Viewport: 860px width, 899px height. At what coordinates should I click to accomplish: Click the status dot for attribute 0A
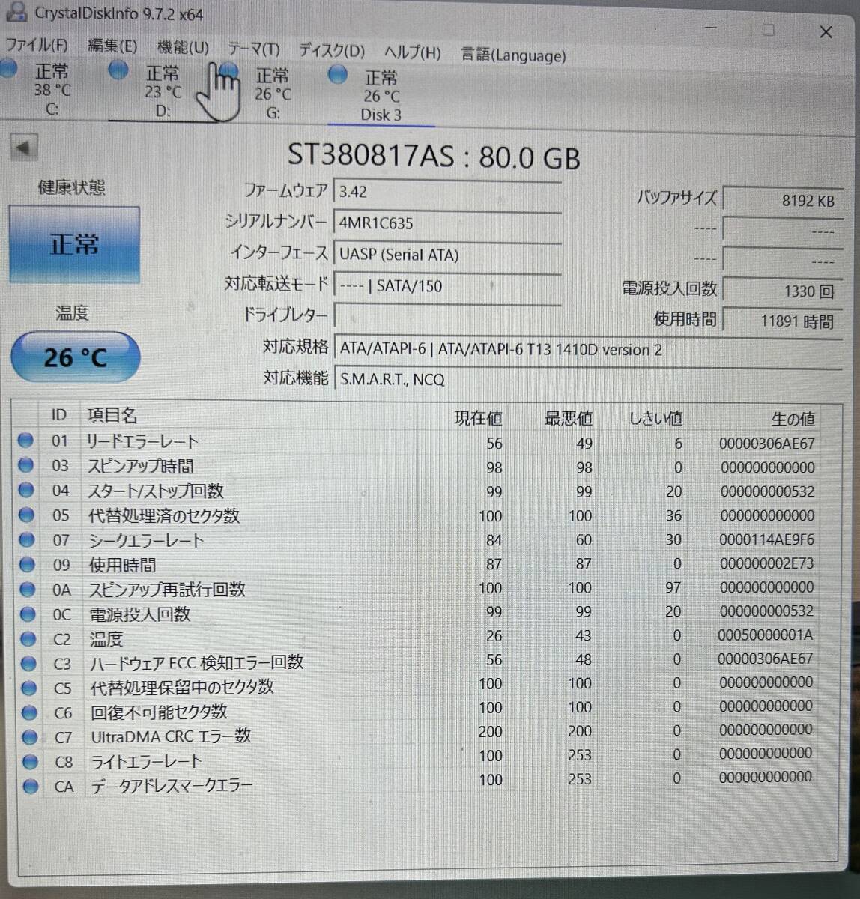point(28,589)
